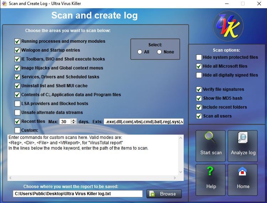Enable Unsafe alternate data streams
This screenshot has width=267, height=203.
(17, 113)
